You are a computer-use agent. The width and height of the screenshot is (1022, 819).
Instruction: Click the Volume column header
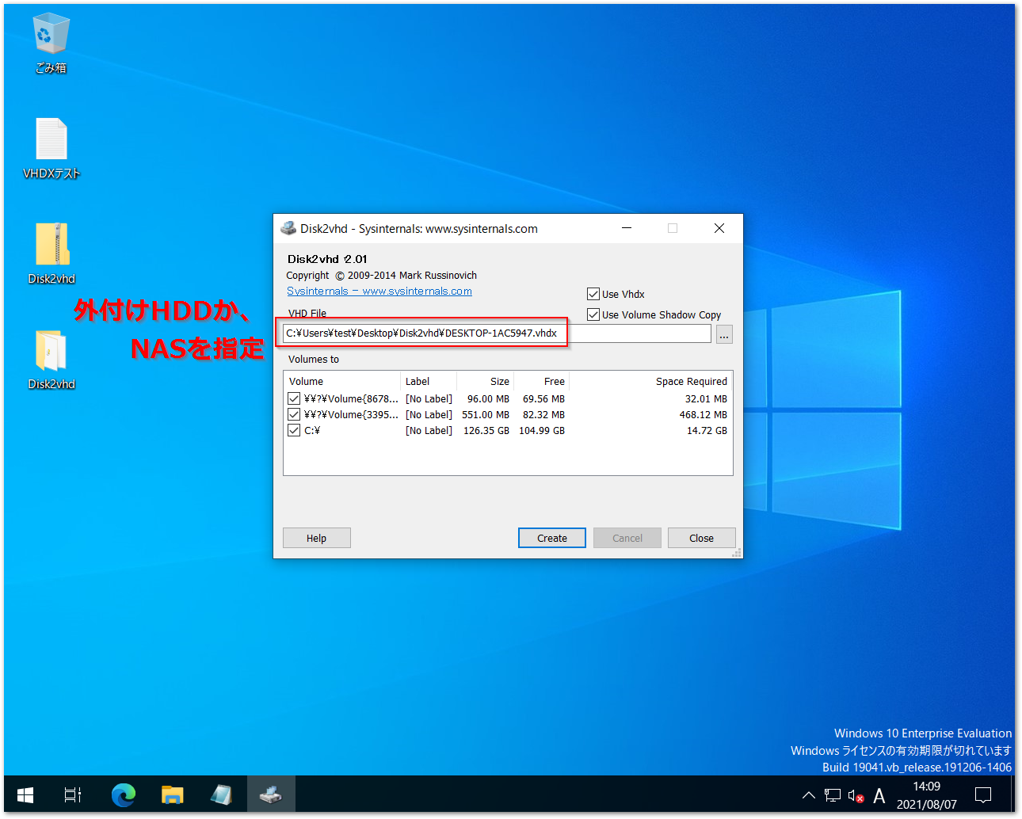coord(342,381)
